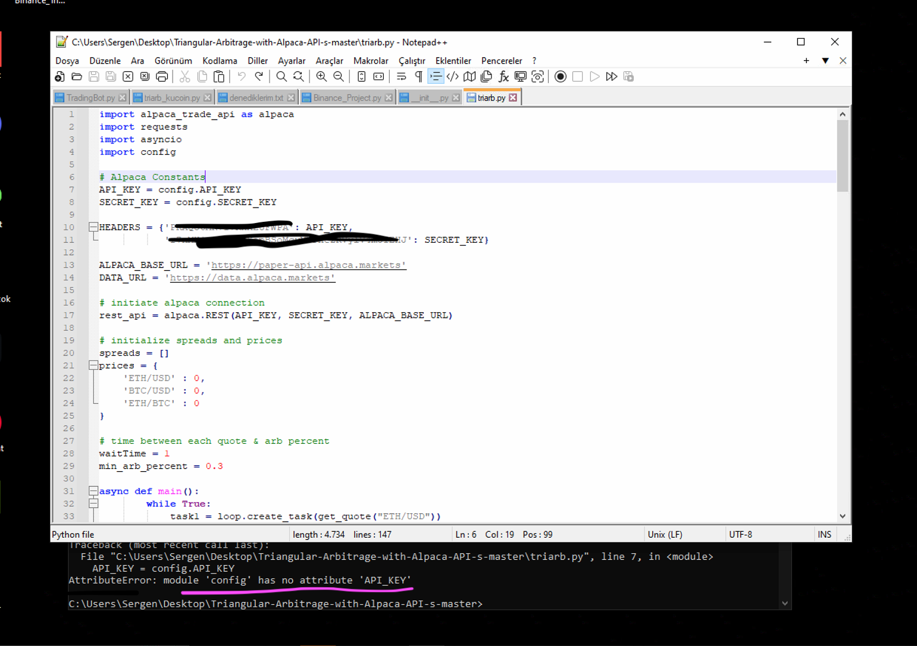Image resolution: width=917 pixels, height=646 pixels.
Task: Open the Makrolar menu
Action: coord(371,61)
